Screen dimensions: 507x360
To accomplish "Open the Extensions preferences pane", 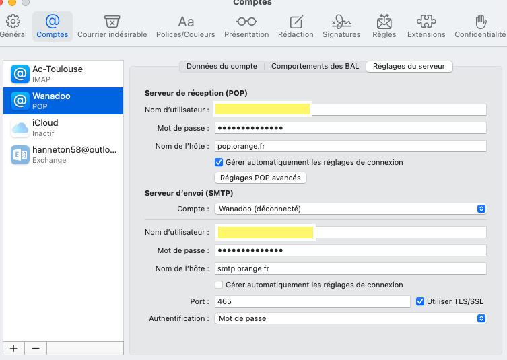I will [x=426, y=26].
